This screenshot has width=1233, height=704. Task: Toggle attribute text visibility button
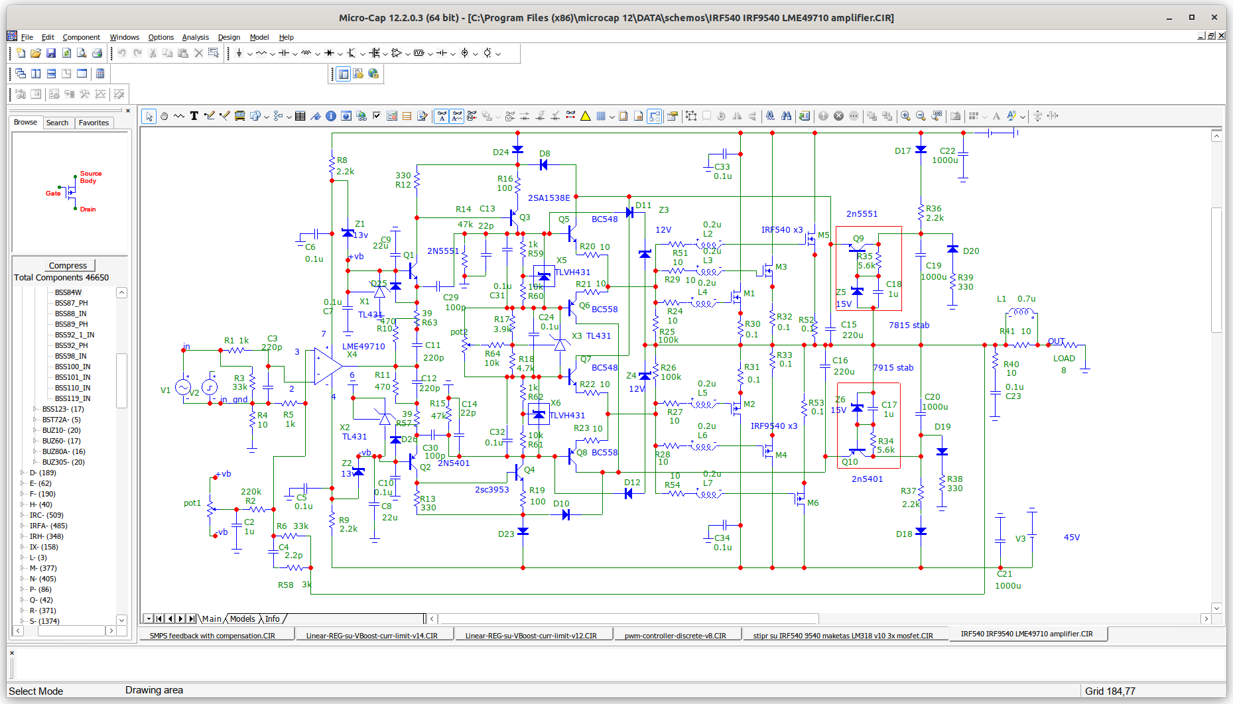pyautogui.click(x=457, y=116)
